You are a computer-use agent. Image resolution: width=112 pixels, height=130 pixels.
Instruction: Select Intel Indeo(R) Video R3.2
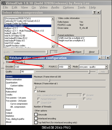(28, 38)
